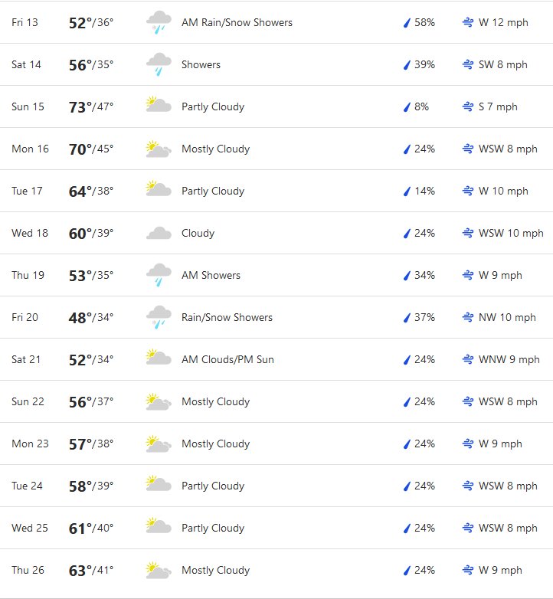Click the showers cloud icon for Sat 14

[159, 64]
